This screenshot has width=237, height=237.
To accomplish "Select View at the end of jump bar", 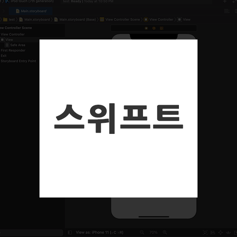I will coord(187,19).
